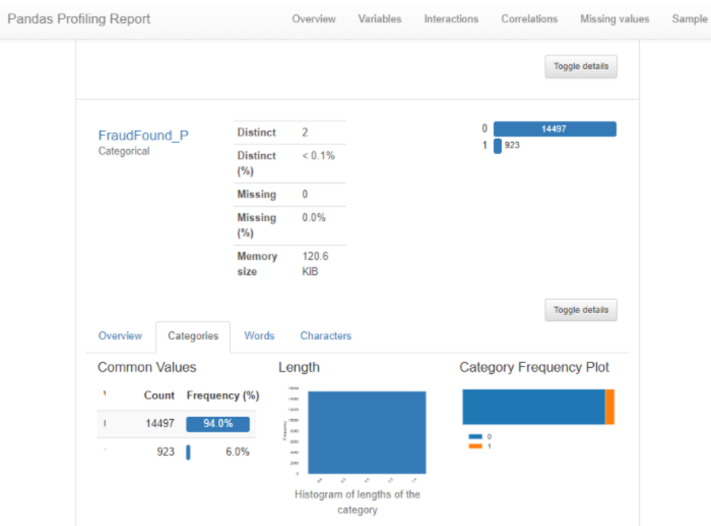Click orange segment of Category Frequency Plot

[x=610, y=407]
